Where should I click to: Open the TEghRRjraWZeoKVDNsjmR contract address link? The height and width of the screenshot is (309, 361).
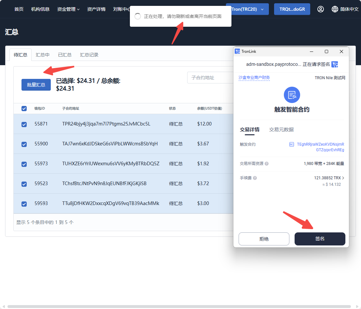tap(320, 147)
